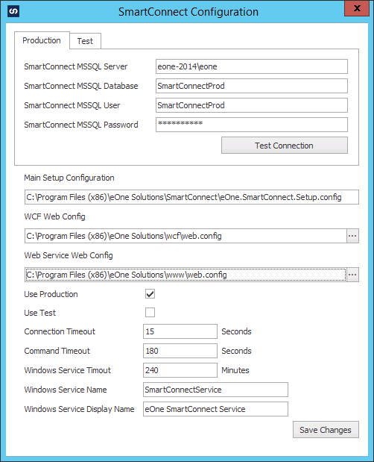Click the Connection Timeout field
This screenshot has height=462, width=374.
coord(180,331)
